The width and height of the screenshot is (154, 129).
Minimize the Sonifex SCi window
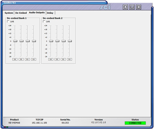[132, 7]
